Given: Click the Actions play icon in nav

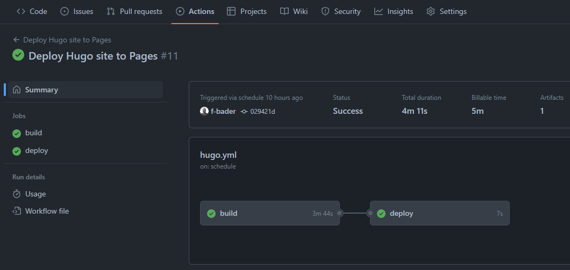Looking at the screenshot, I should (x=180, y=12).
